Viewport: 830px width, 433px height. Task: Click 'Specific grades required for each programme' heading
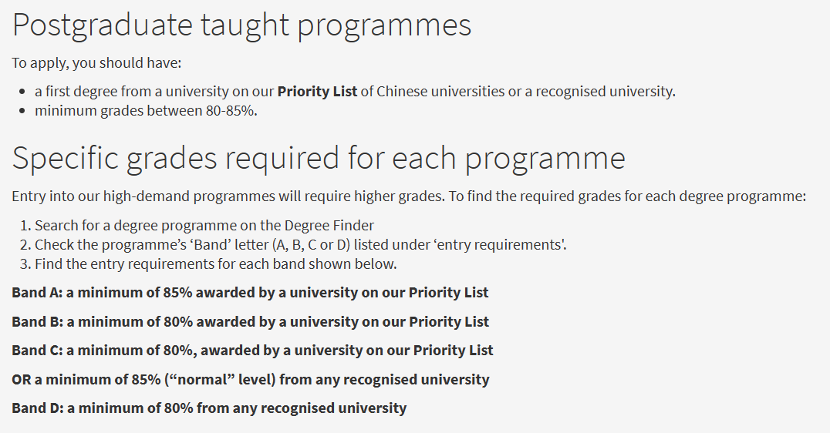click(319, 158)
